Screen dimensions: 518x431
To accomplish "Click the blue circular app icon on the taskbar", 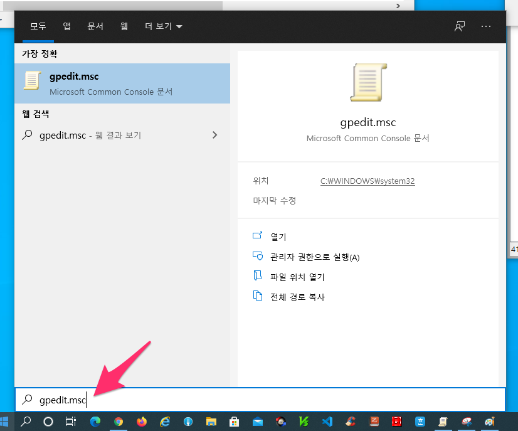I will [x=188, y=422].
